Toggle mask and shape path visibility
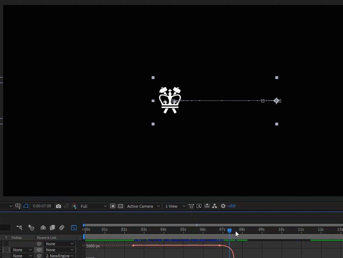The height and width of the screenshot is (258, 343). (x=26, y=206)
